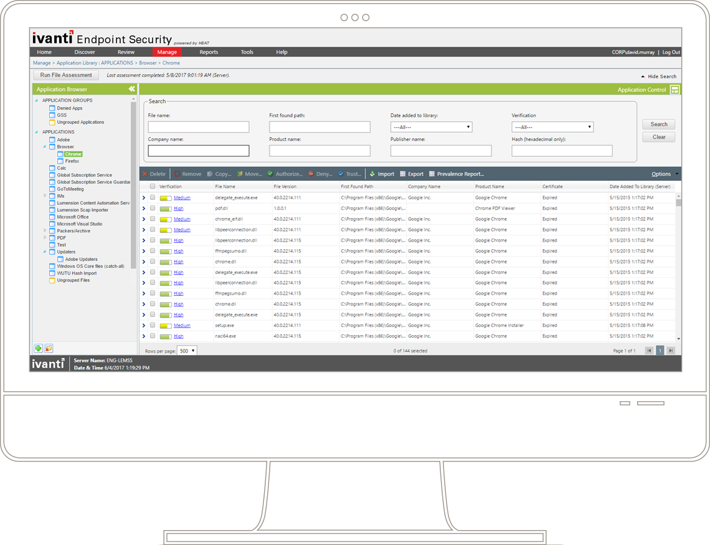Select the Firefox folder in tree
The image size is (710, 545).
69,161
